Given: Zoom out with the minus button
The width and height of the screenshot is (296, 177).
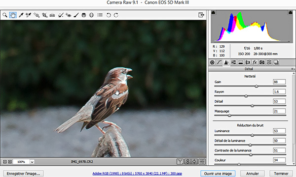Looking at the screenshot, I should 5,162.
